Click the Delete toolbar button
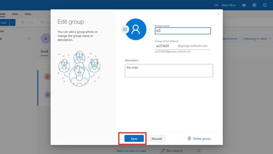Image resolution: width=273 pixels, height=154 pixels. click(27, 23)
